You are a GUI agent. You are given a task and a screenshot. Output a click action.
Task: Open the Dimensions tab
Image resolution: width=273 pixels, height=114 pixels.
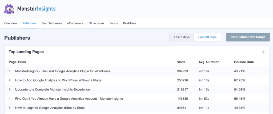point(96,23)
